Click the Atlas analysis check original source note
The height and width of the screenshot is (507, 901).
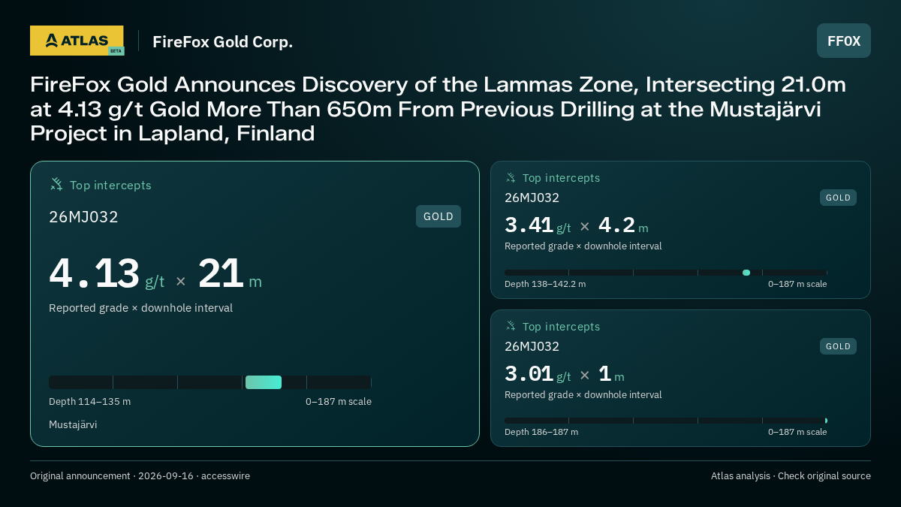(791, 476)
